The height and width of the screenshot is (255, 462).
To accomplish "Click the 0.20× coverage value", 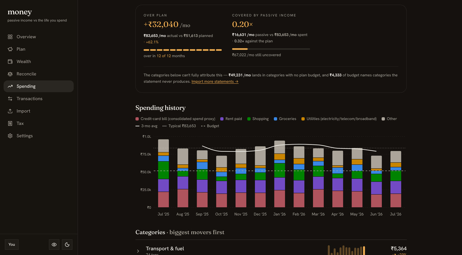I will click(242, 24).
